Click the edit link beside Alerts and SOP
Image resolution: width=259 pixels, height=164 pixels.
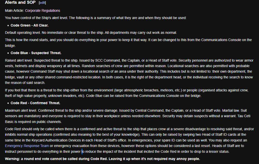click(x=42, y=3)
